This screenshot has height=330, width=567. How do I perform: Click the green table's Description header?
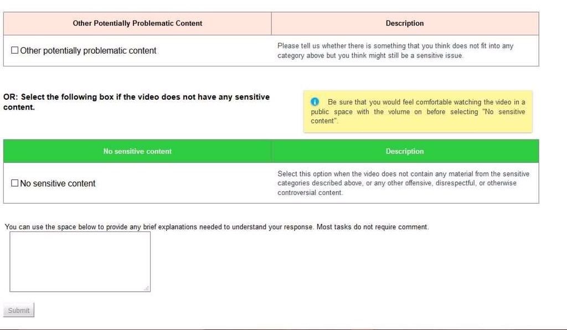[x=405, y=151]
